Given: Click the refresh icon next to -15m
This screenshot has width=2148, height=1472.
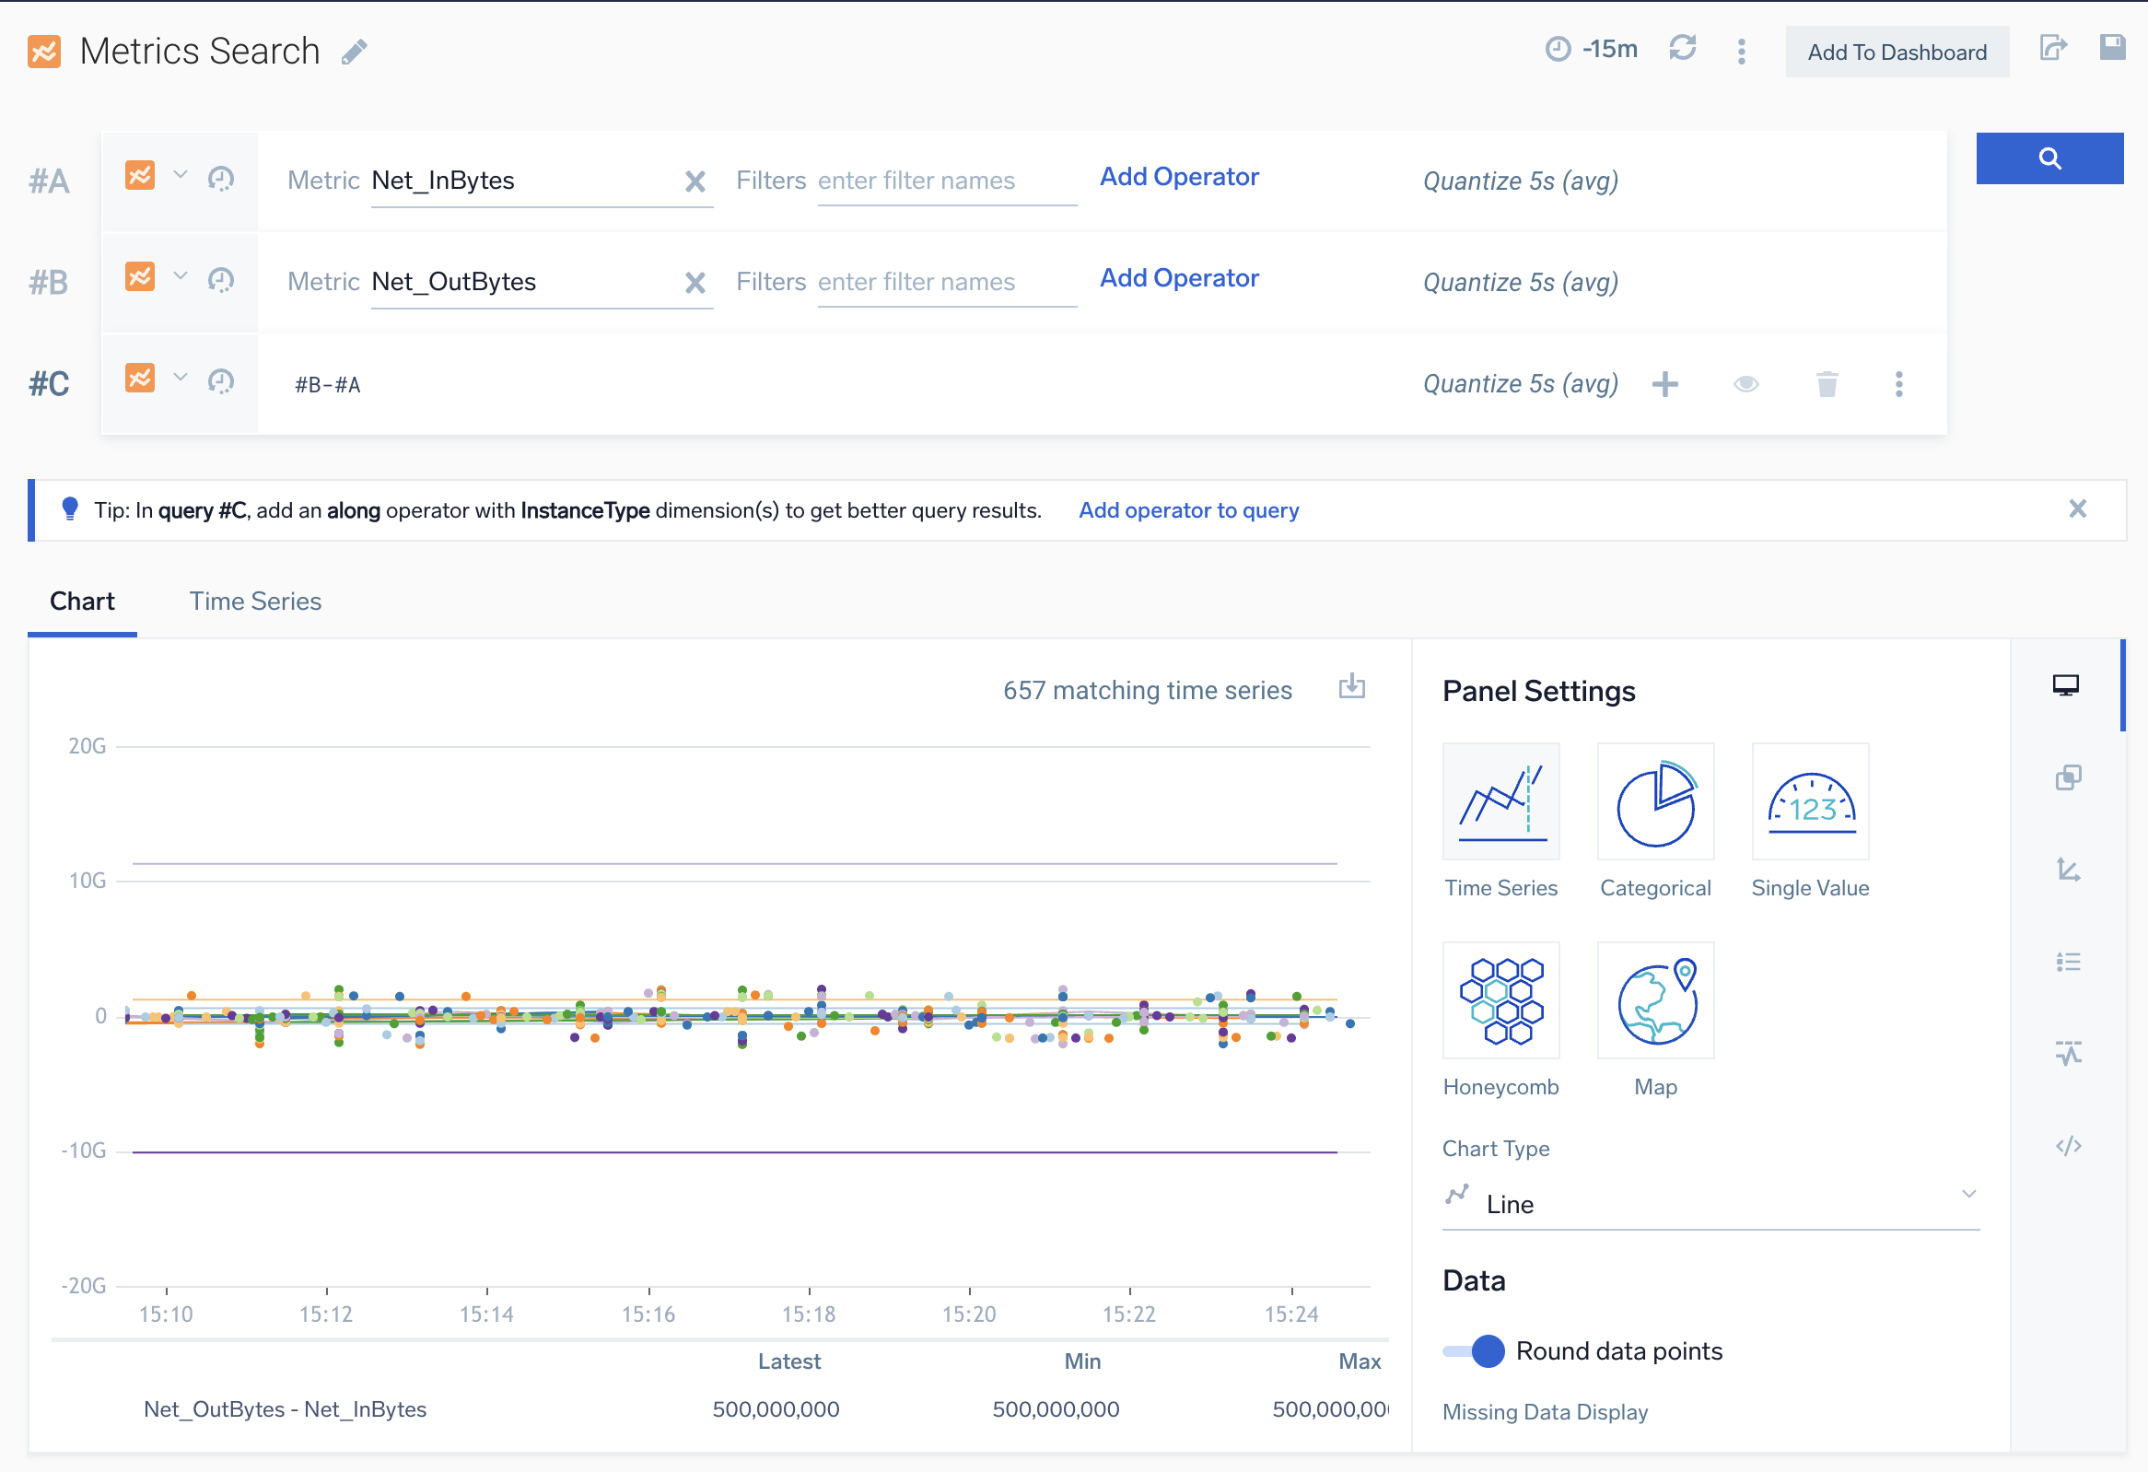Looking at the screenshot, I should click(1681, 48).
